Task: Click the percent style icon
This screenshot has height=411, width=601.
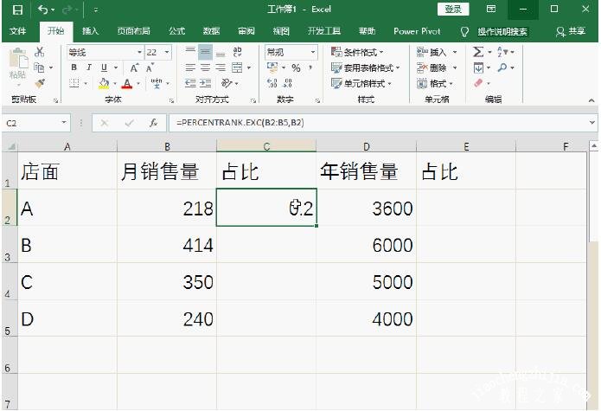Action: [x=296, y=67]
